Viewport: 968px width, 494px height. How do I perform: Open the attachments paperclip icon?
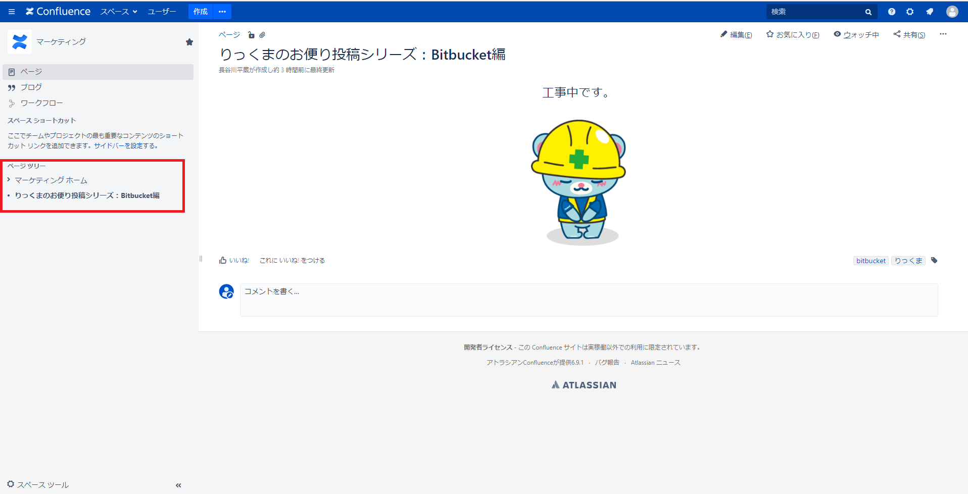tap(262, 35)
